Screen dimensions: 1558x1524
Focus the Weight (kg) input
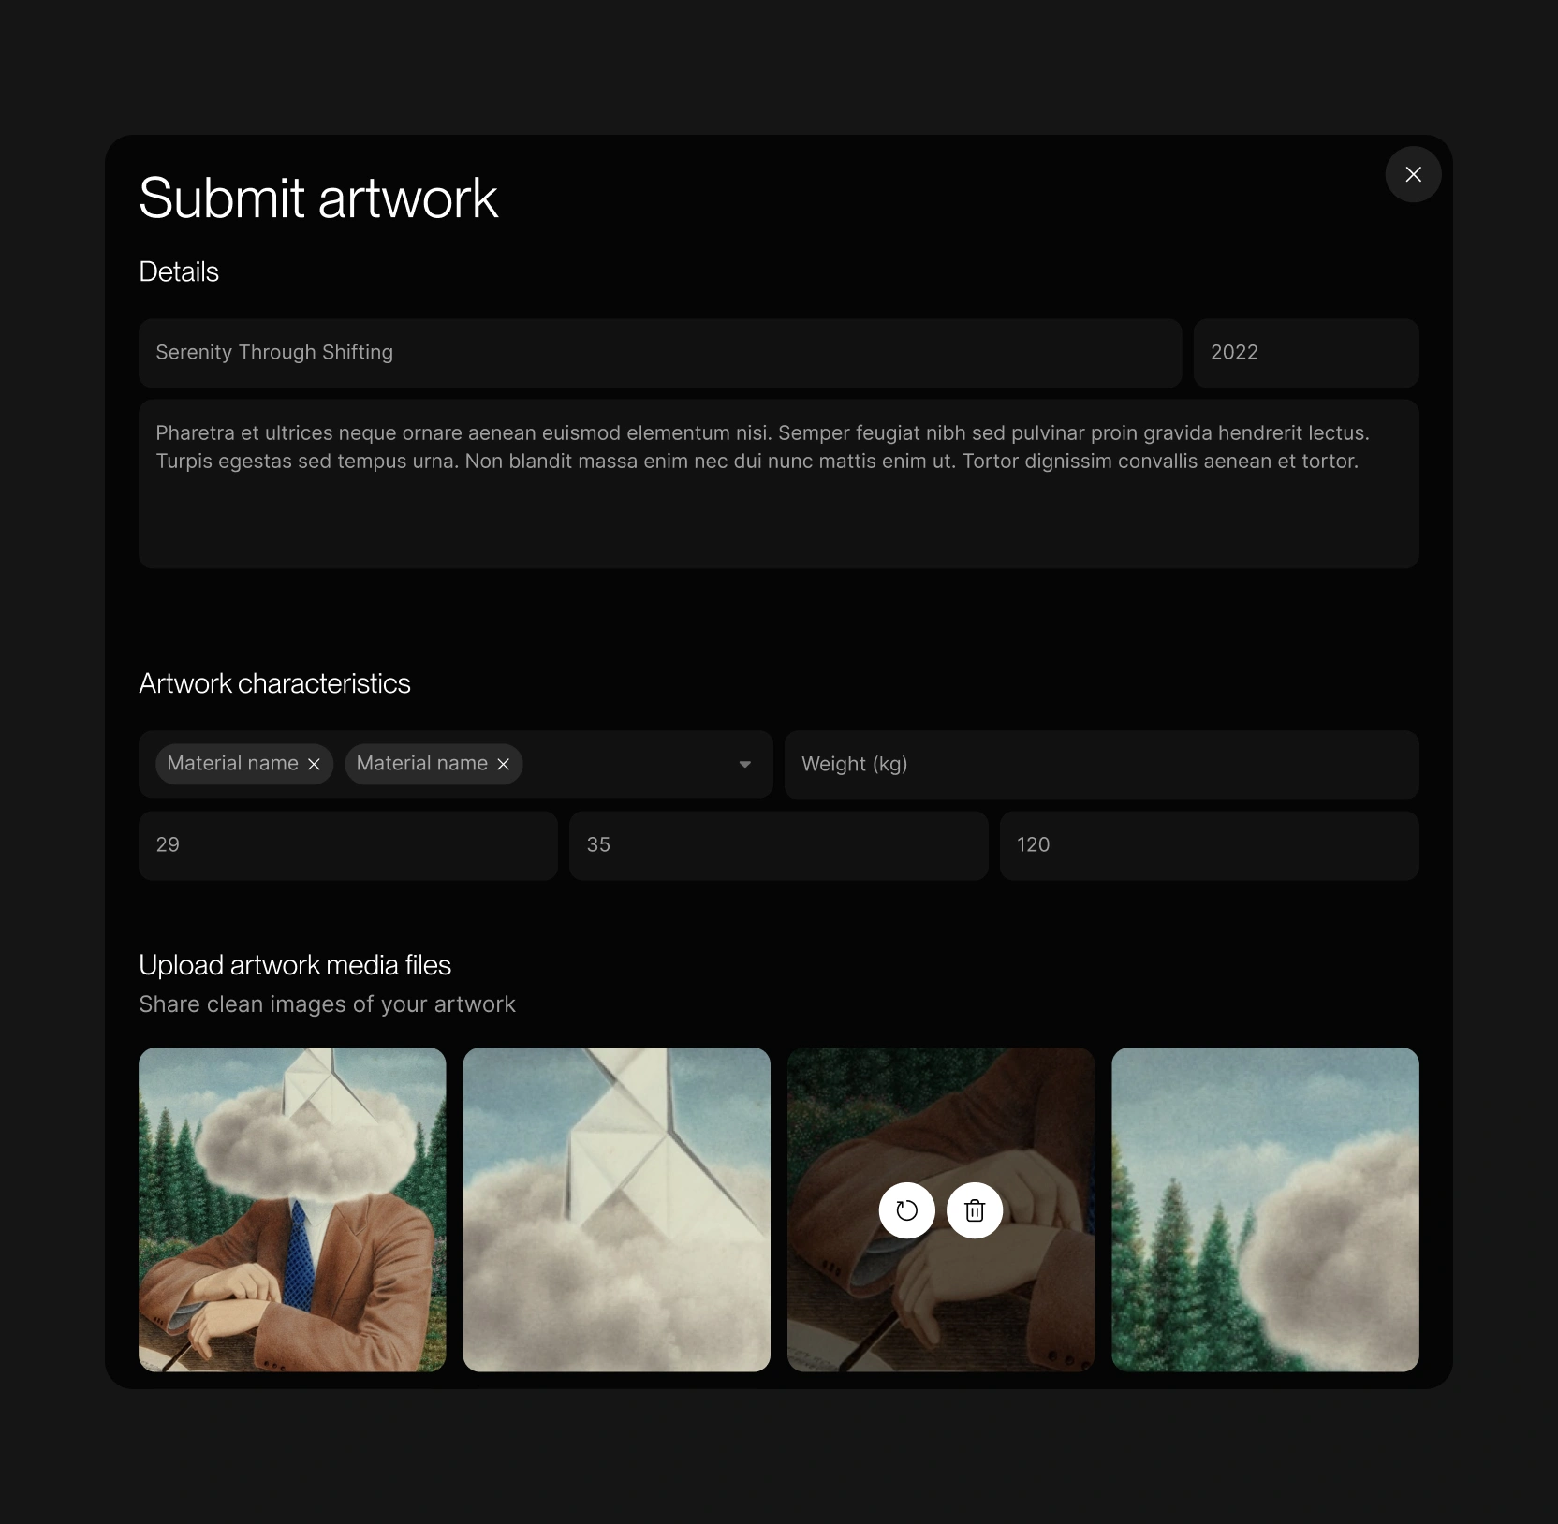(x=1102, y=764)
